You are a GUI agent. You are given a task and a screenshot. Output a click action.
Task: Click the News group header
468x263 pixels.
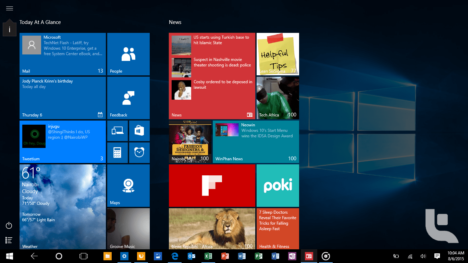(175, 22)
